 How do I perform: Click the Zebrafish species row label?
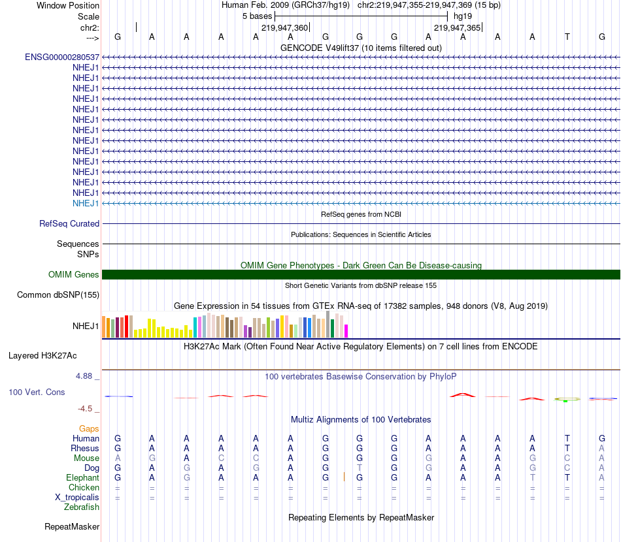click(x=82, y=507)
